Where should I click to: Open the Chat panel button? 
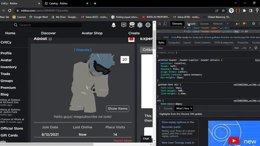[146, 139]
